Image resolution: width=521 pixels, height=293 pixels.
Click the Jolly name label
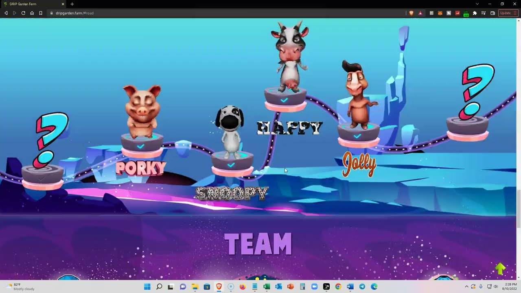pyautogui.click(x=359, y=164)
